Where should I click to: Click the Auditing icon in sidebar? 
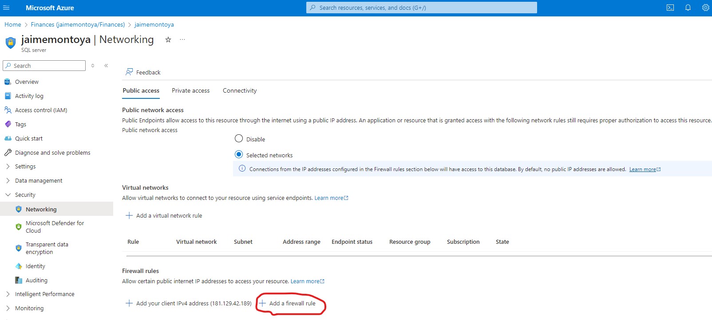click(x=19, y=280)
